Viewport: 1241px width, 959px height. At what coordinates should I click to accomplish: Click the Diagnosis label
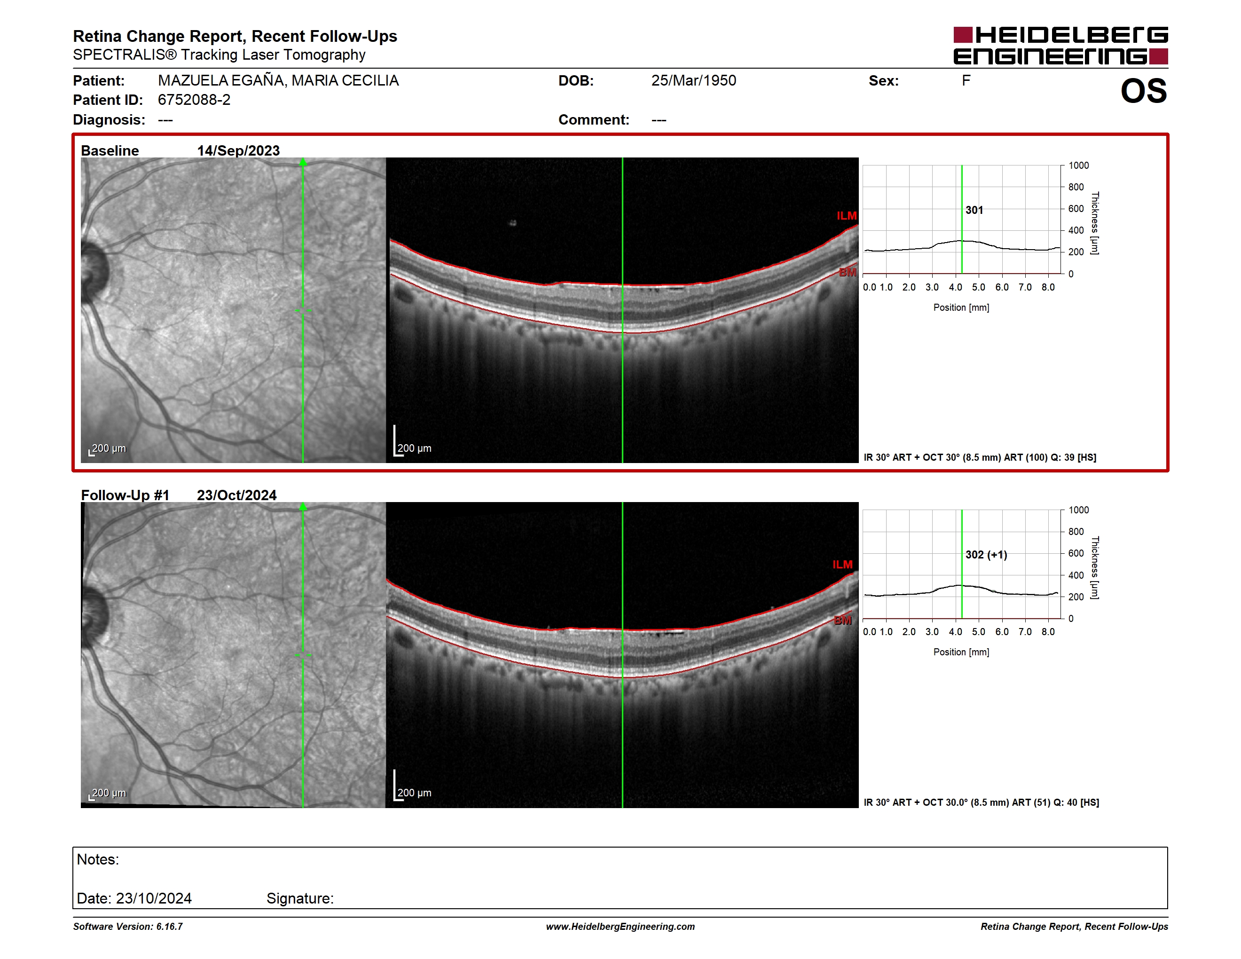[109, 120]
